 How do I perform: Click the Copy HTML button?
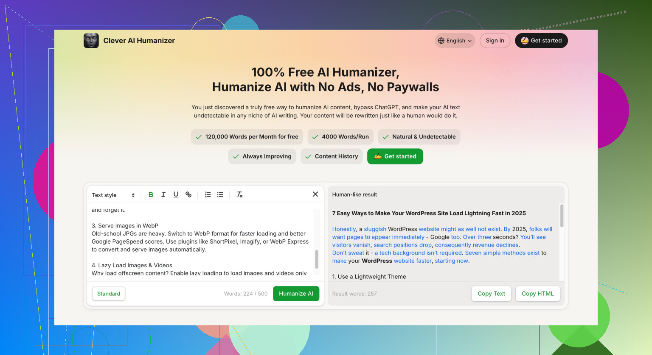coord(538,294)
